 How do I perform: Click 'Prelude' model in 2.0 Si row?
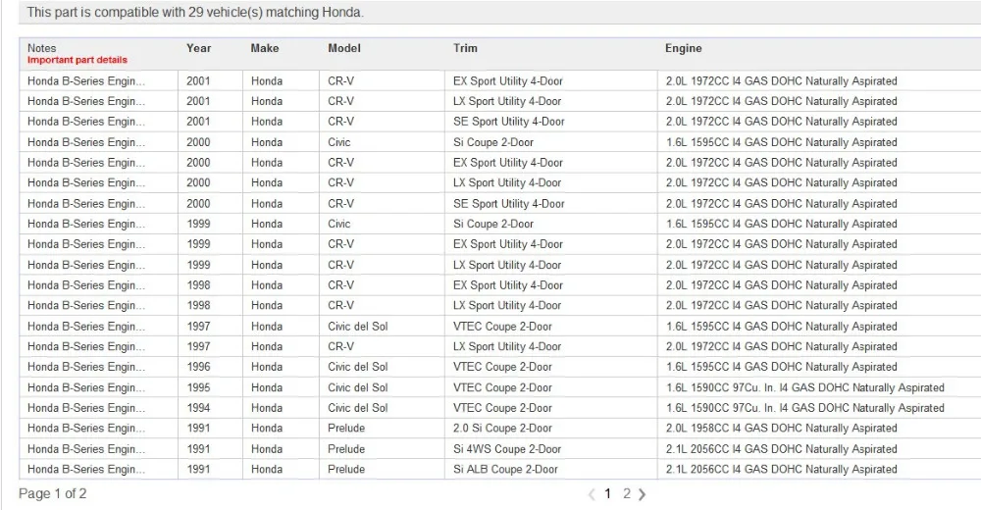pos(346,428)
